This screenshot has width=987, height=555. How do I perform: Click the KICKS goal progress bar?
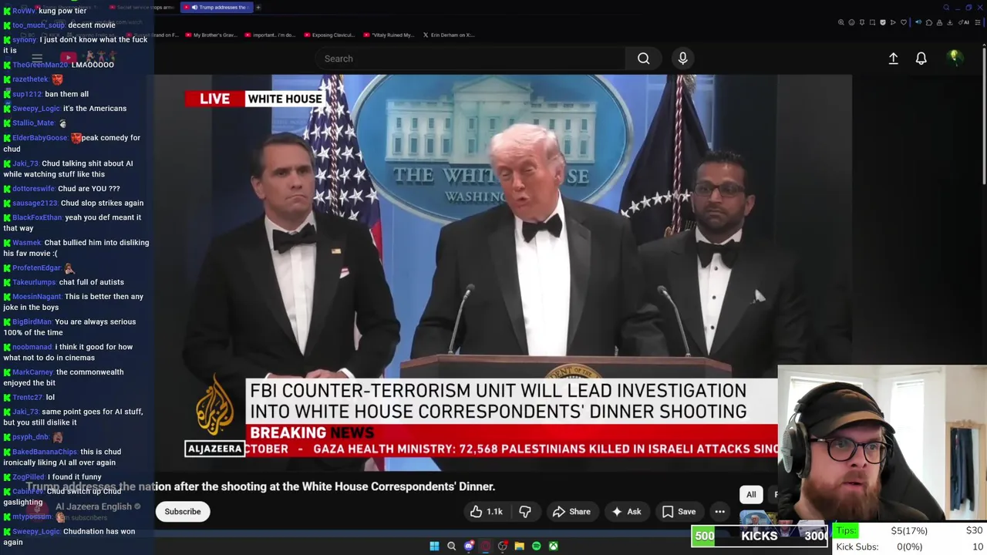760,536
